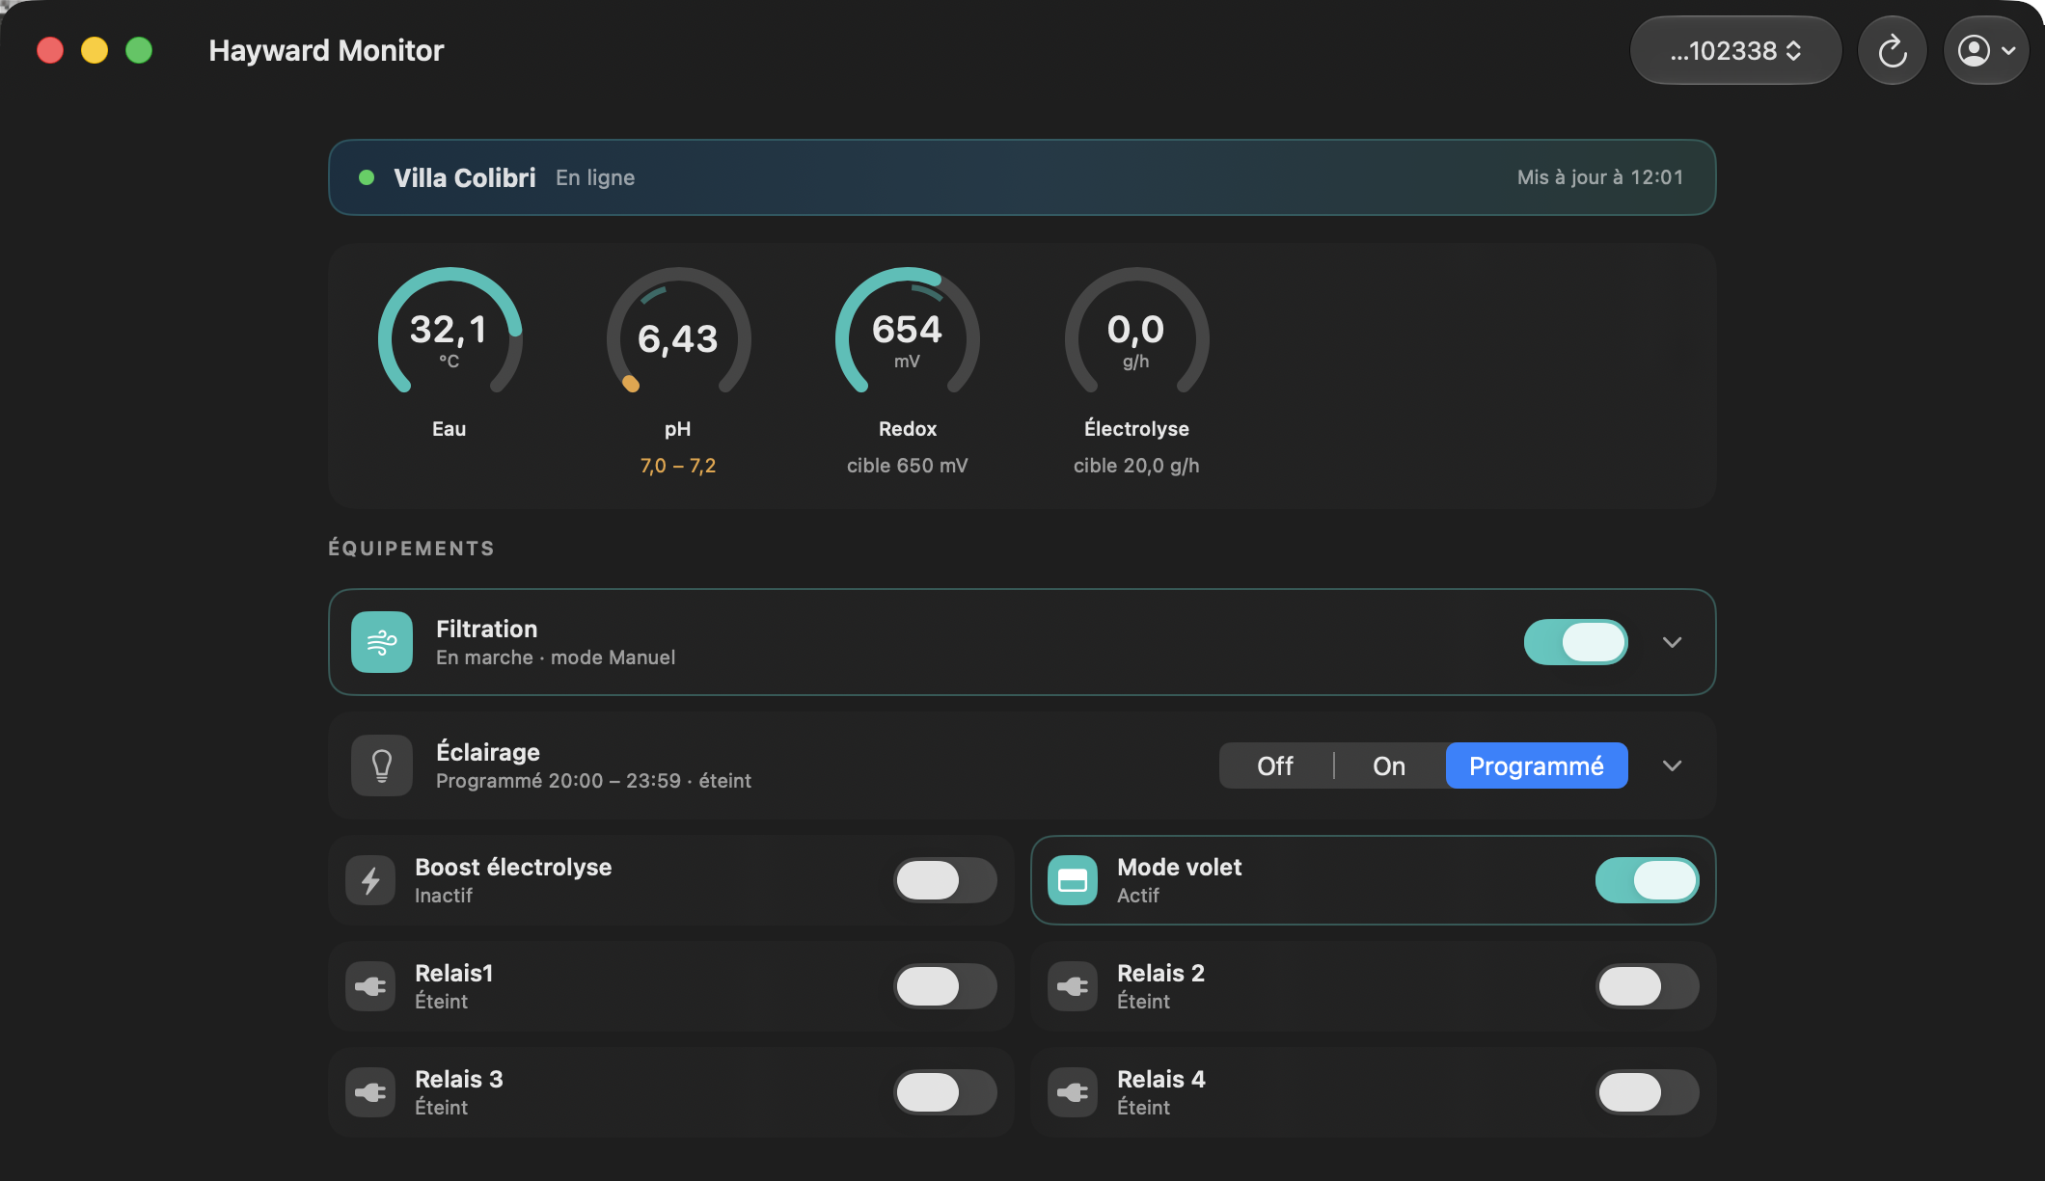Click the 'Redox' gauge label

(908, 429)
